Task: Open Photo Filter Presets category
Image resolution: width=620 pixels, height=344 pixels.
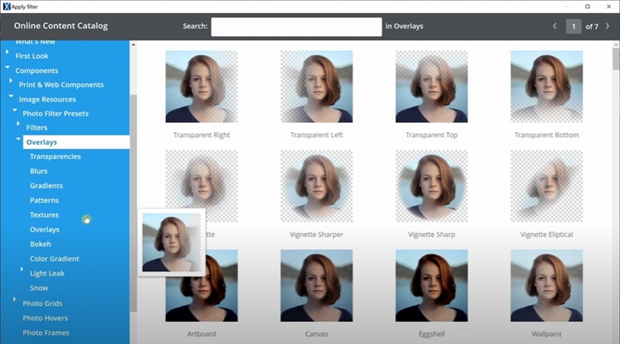Action: (x=55, y=113)
